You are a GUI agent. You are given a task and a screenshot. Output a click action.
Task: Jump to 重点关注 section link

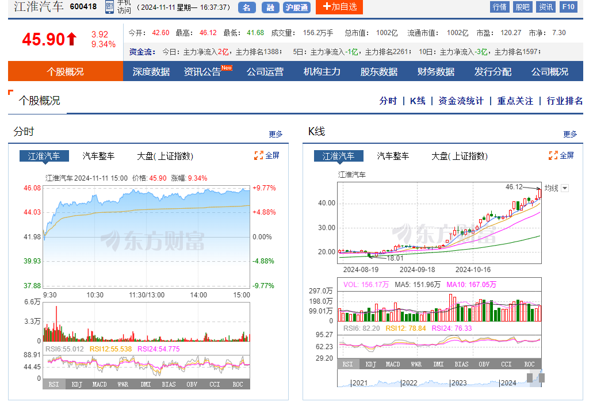pyautogui.click(x=515, y=101)
